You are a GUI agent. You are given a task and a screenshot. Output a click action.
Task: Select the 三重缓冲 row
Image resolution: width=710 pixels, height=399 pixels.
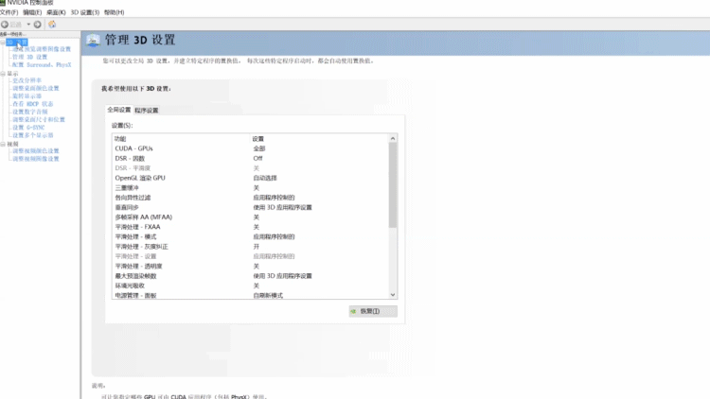[251, 188]
